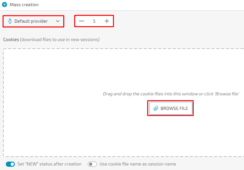Viewport: 244px width, 170px height.
Task: Click the "download files to use in new sessions" note
Action: click(60, 39)
